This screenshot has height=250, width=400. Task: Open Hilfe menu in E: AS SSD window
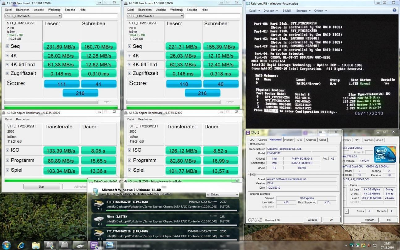pos(82,10)
